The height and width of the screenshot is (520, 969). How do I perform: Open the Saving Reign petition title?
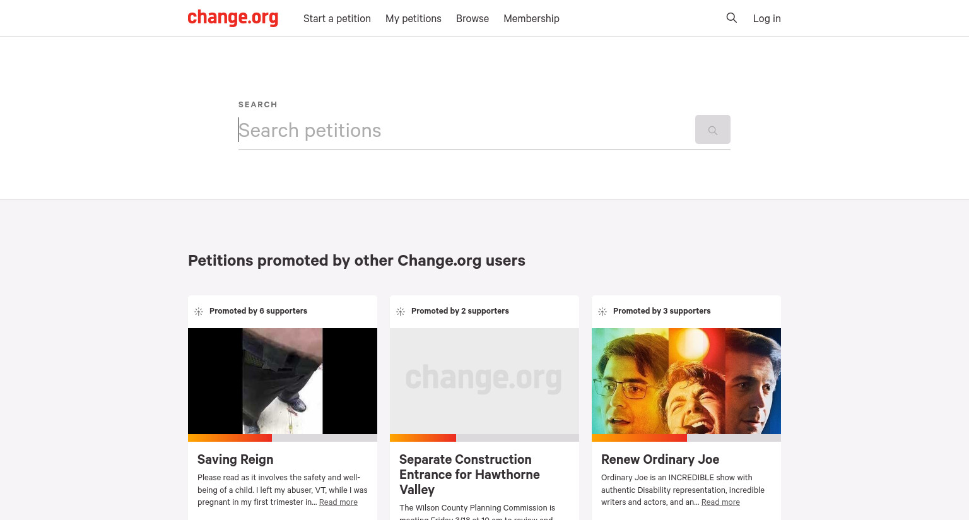point(235,459)
